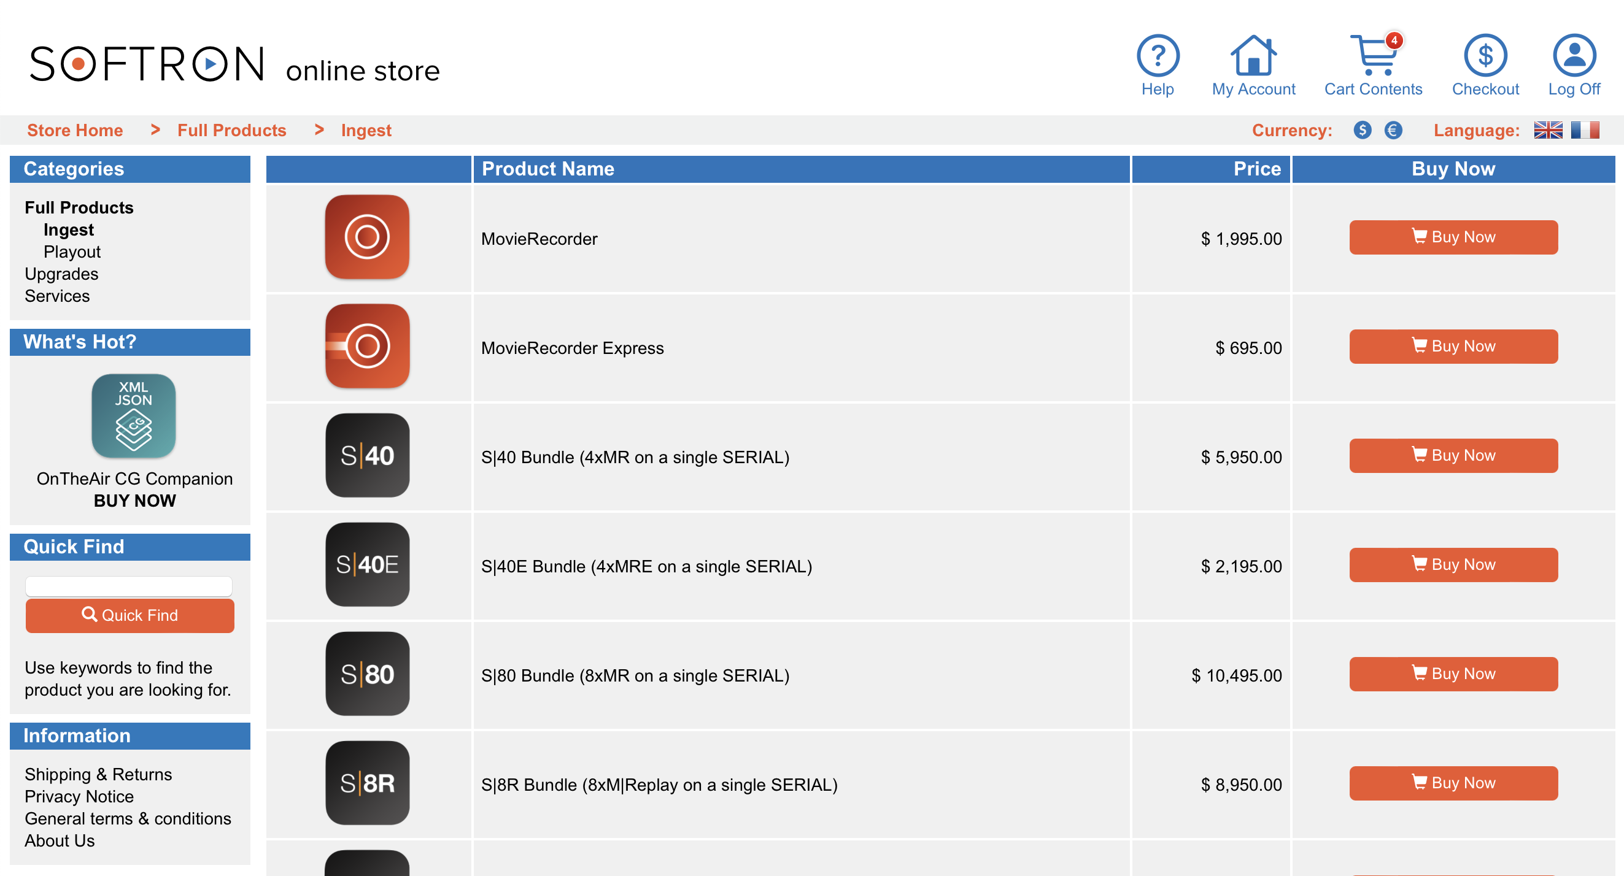This screenshot has height=876, width=1624.
Task: Sort by Product Name column header
Action: [x=548, y=169]
